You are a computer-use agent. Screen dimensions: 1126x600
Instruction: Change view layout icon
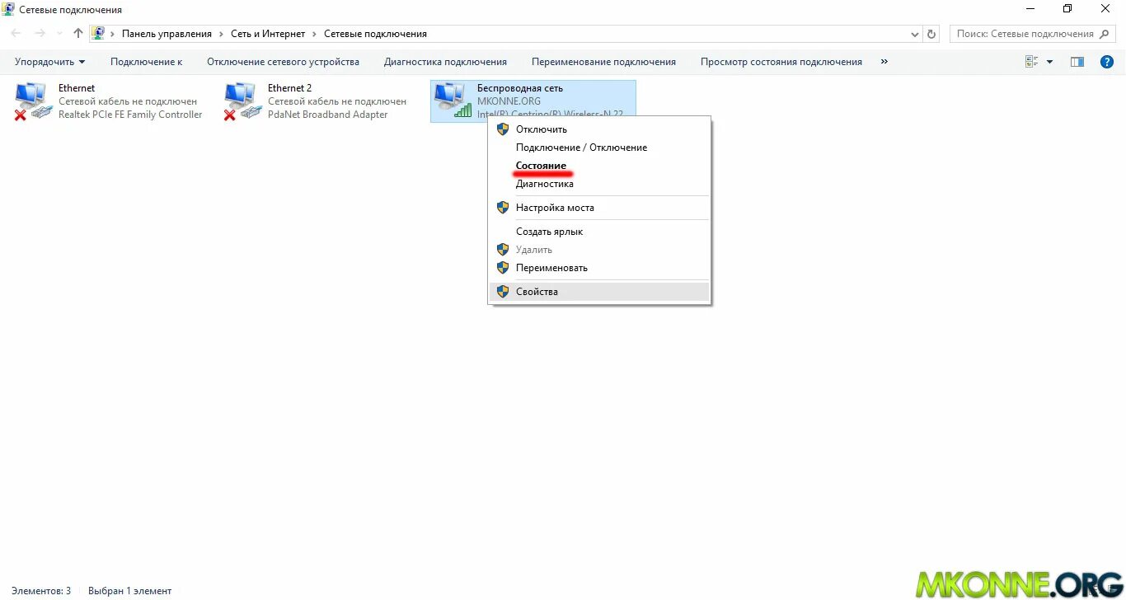coord(1031,62)
